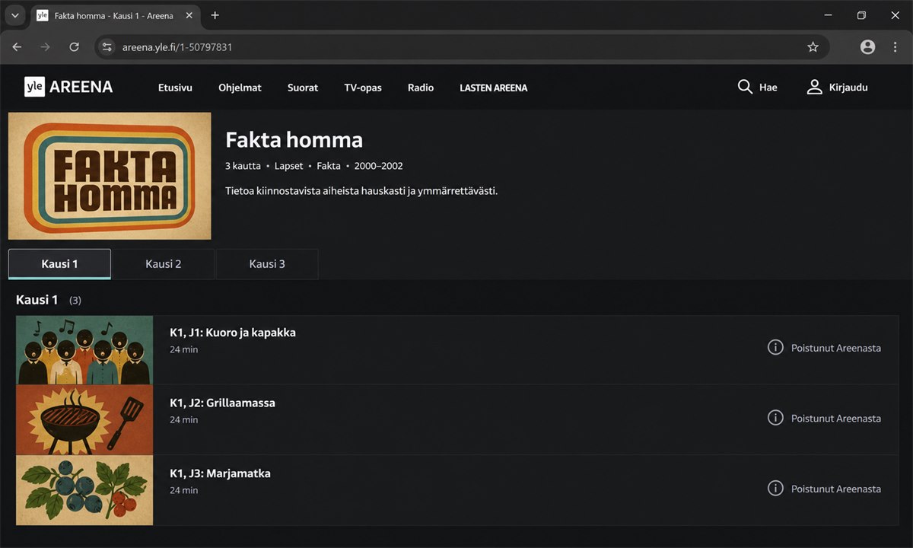Screen dimensions: 913x548
Task: Open Radio in the navigation
Action: (421, 88)
